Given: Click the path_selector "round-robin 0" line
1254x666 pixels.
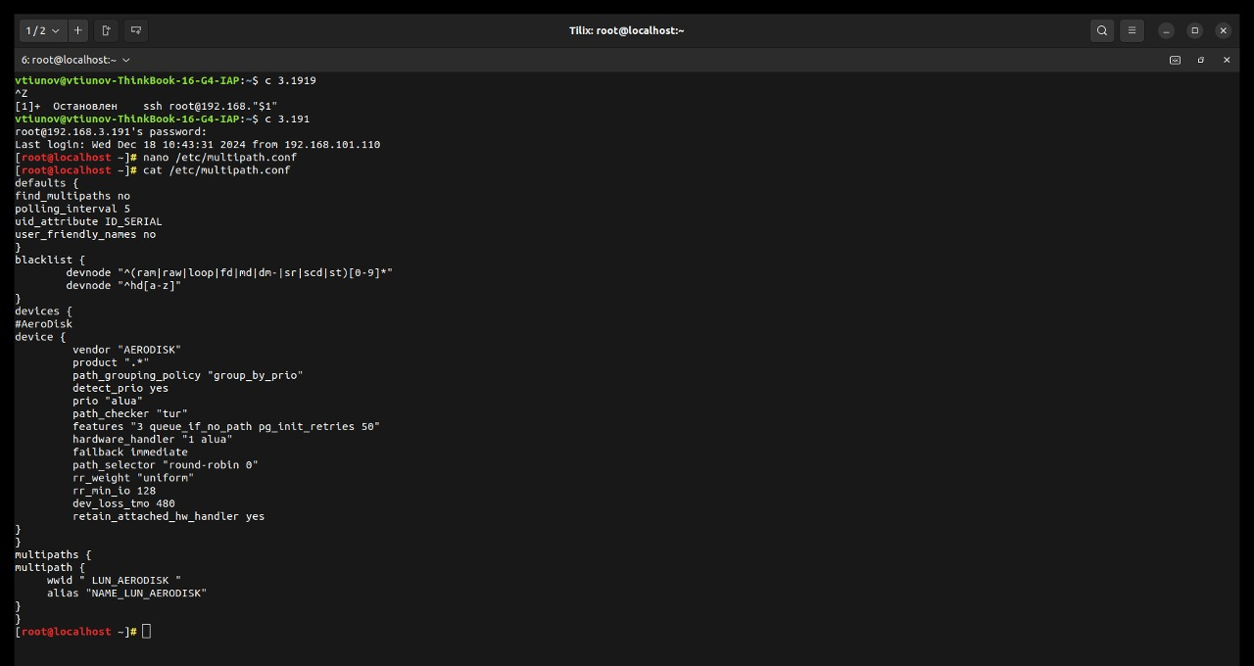Looking at the screenshot, I should click(x=166, y=464).
